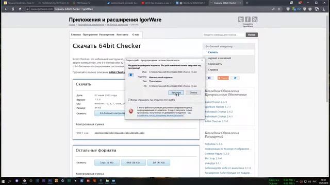This screenshot has height=185, width=330.
Task: Open 64bit Checker 1.5.0 recent update link
Action: (217, 121)
